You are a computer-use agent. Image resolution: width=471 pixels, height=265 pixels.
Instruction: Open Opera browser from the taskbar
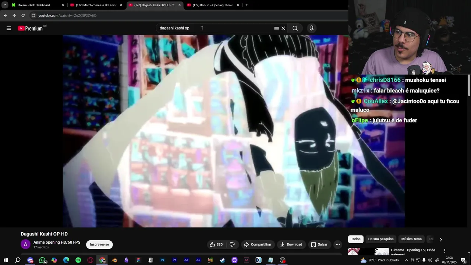coord(90,260)
